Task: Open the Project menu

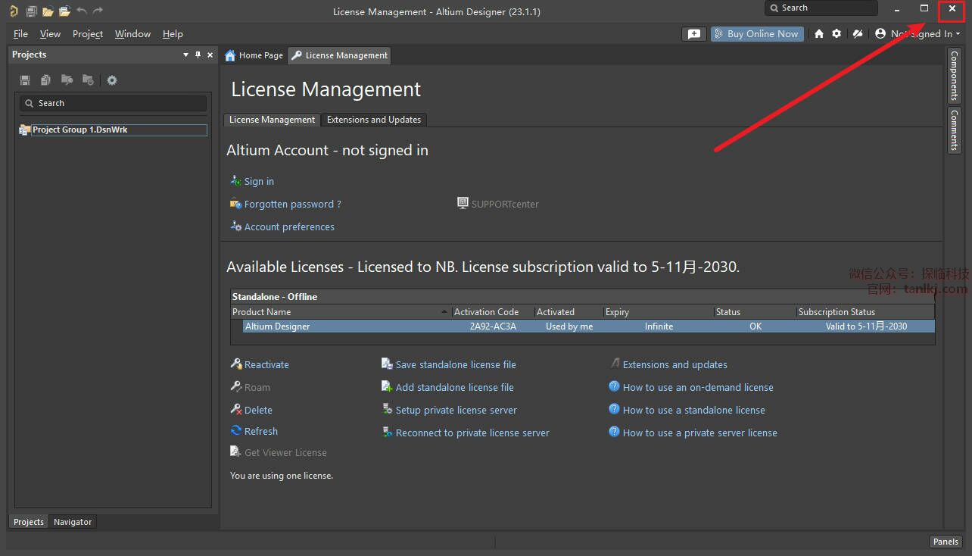Action: coord(88,34)
